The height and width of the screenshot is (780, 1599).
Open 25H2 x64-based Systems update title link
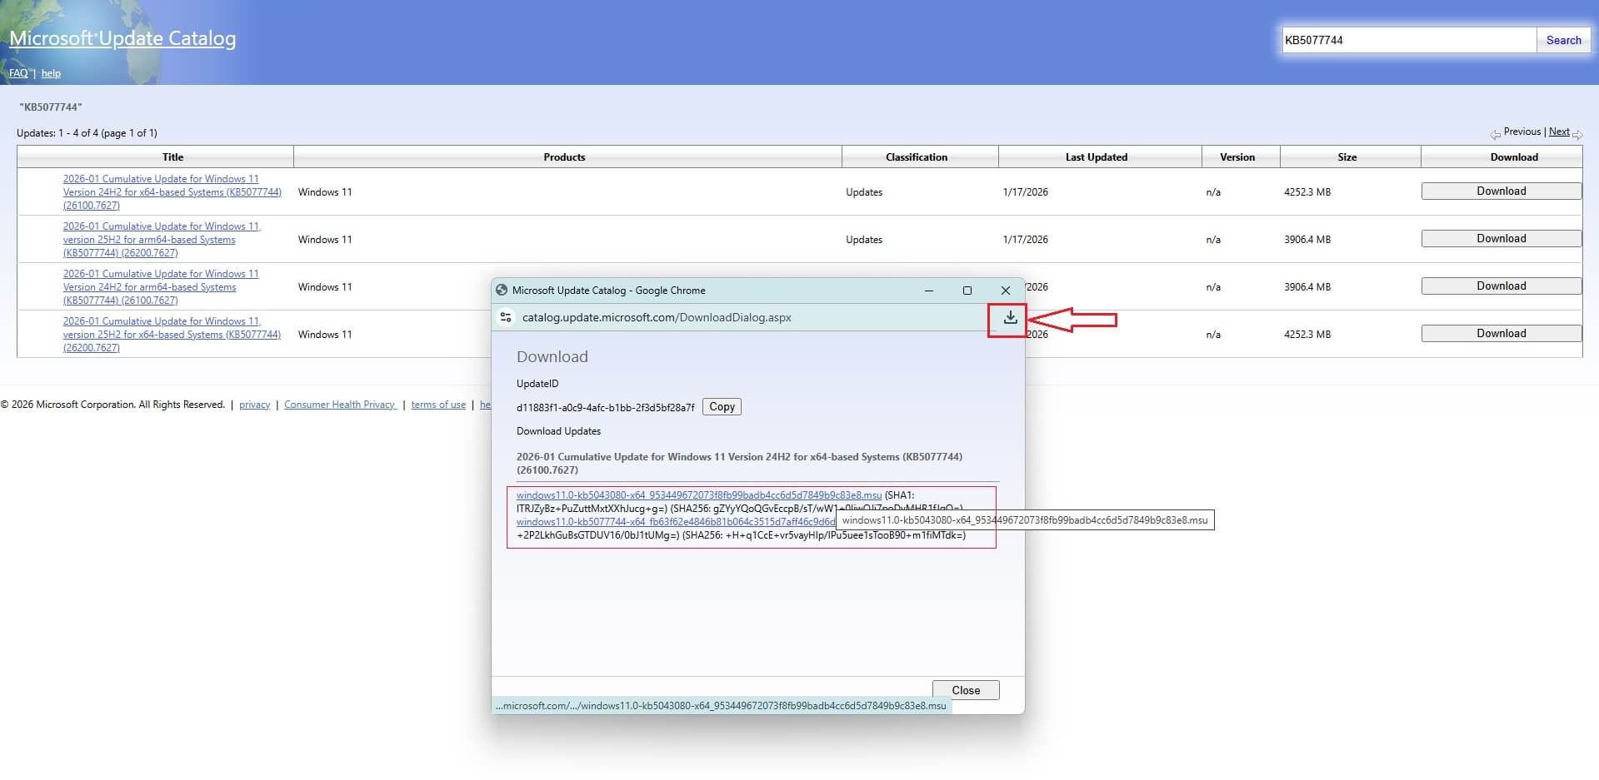pyautogui.click(x=172, y=335)
